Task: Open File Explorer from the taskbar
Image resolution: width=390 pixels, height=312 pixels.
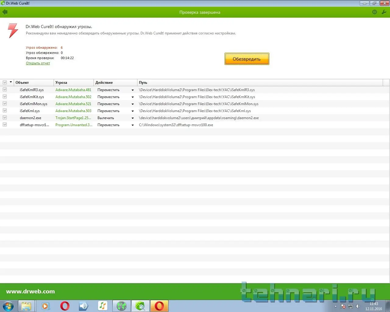Action: tap(27, 306)
